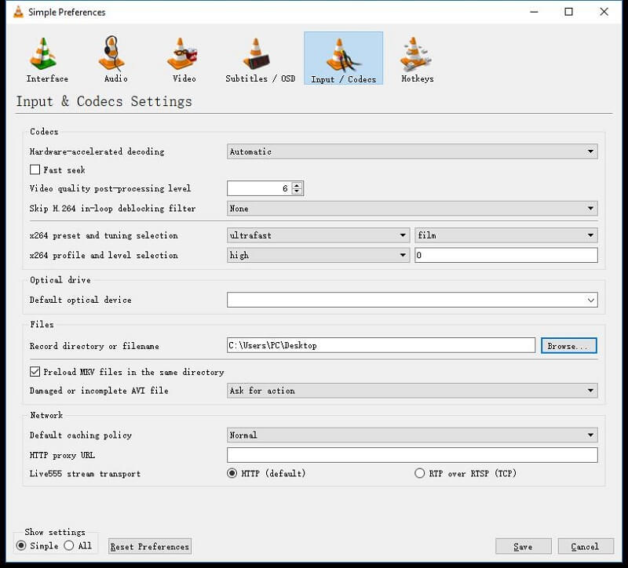This screenshot has height=568, width=628.
Task: Open the Video settings section
Action: (x=181, y=57)
